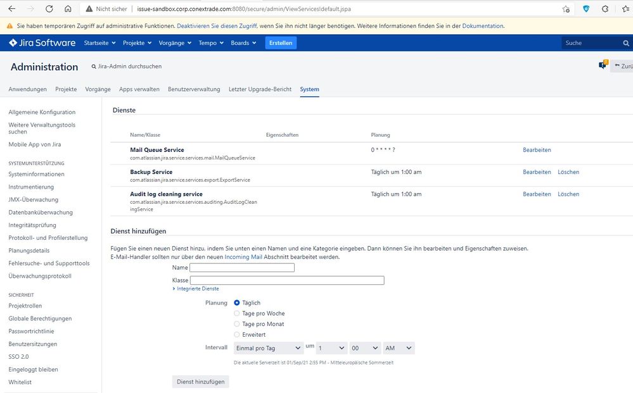Image resolution: width=633 pixels, height=393 pixels.
Task: Edit the Audit log cleaning service
Action: coord(537,194)
